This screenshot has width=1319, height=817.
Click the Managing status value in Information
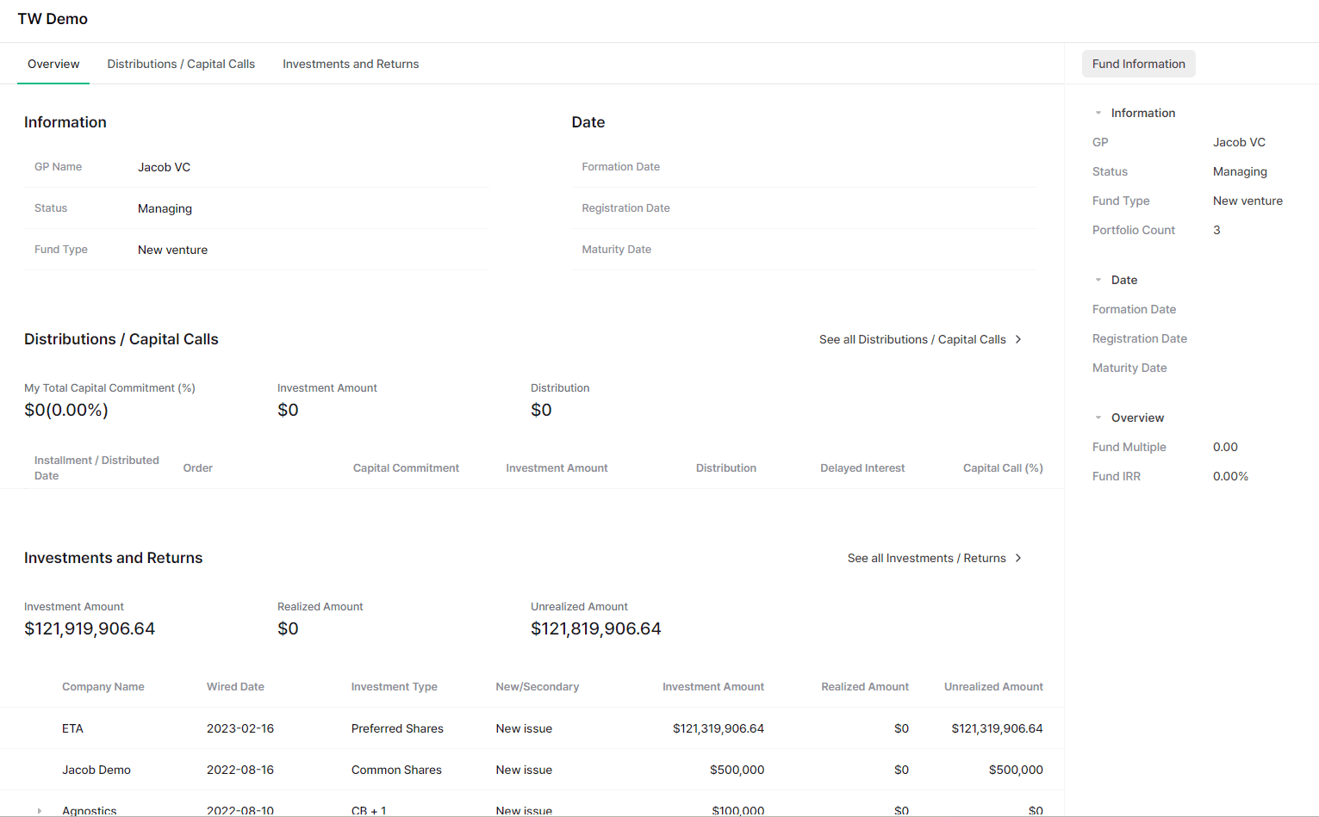tap(165, 208)
